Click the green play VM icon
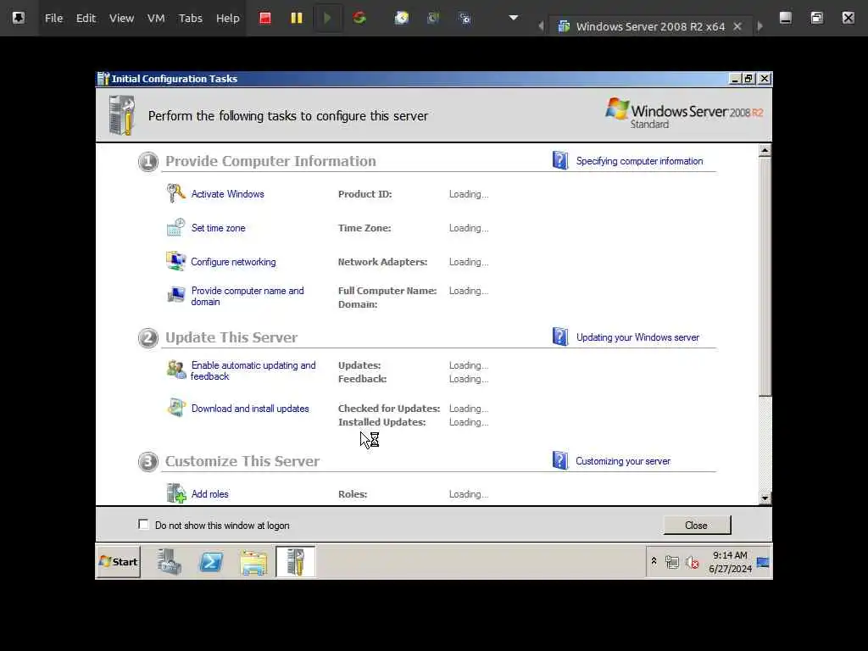The height and width of the screenshot is (651, 868). click(x=327, y=19)
